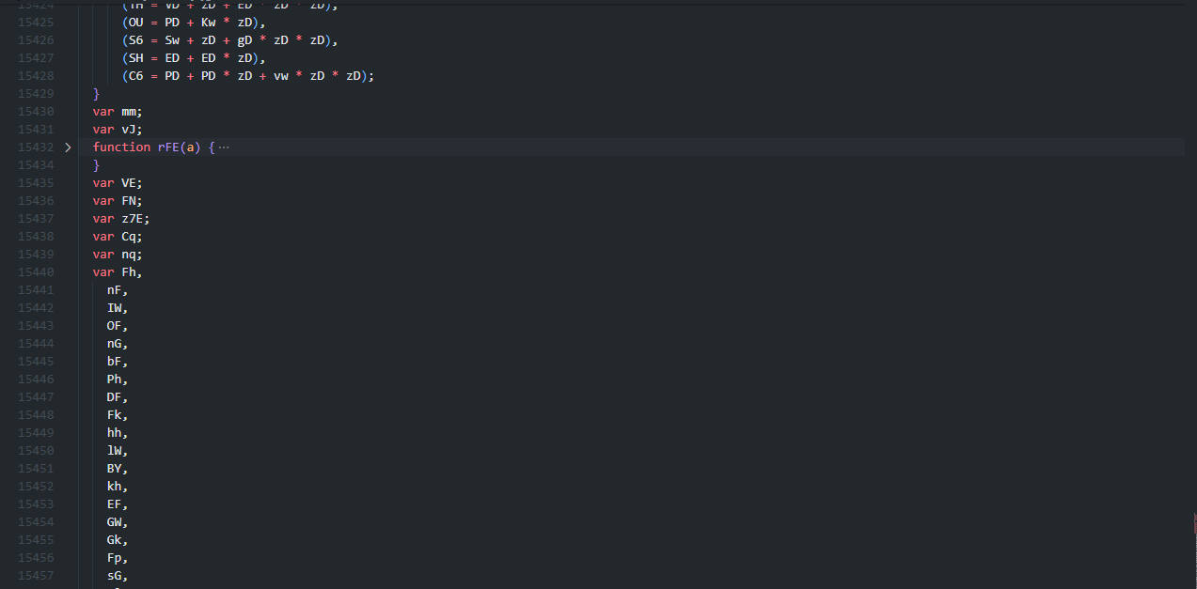Click the folded-code ellipsis after rFE(a) {
This screenshot has width=1197, height=589.
224,147
